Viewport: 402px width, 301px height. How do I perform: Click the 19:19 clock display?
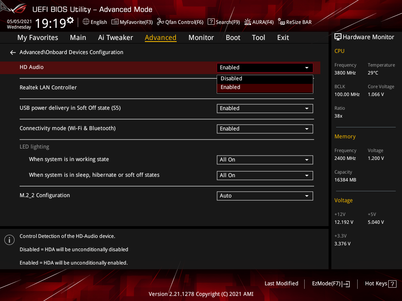click(51, 23)
